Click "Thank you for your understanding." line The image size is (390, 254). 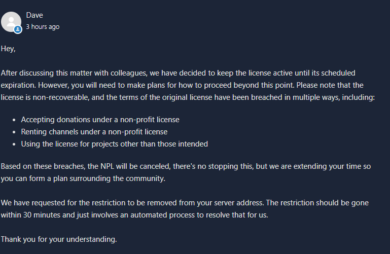coord(59,238)
